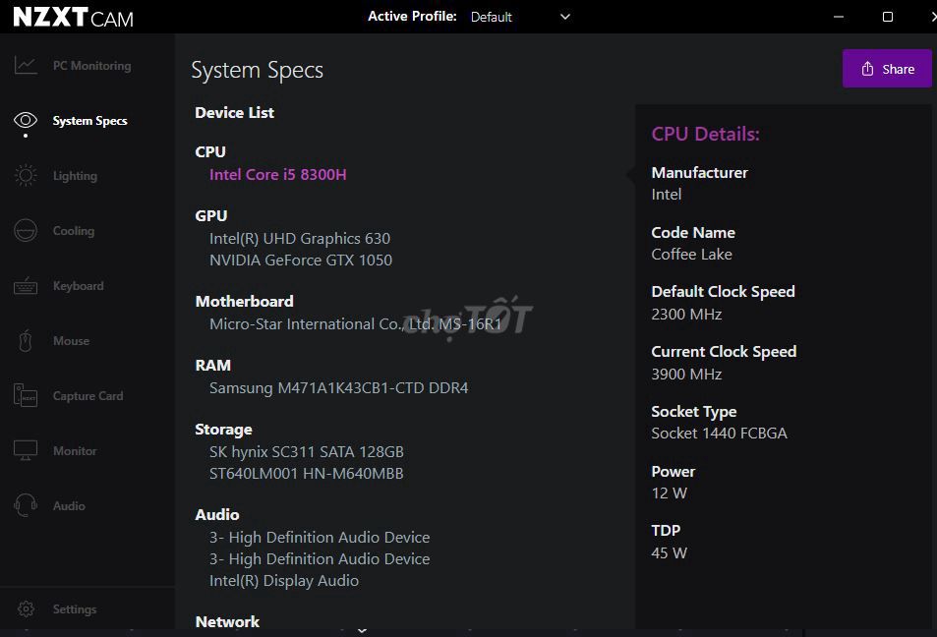
Task: Click the Socket 1440 FCBGA value
Action: tap(719, 434)
